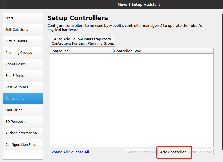
Task: Go to Self-Collisions setup page
Action: point(23,30)
